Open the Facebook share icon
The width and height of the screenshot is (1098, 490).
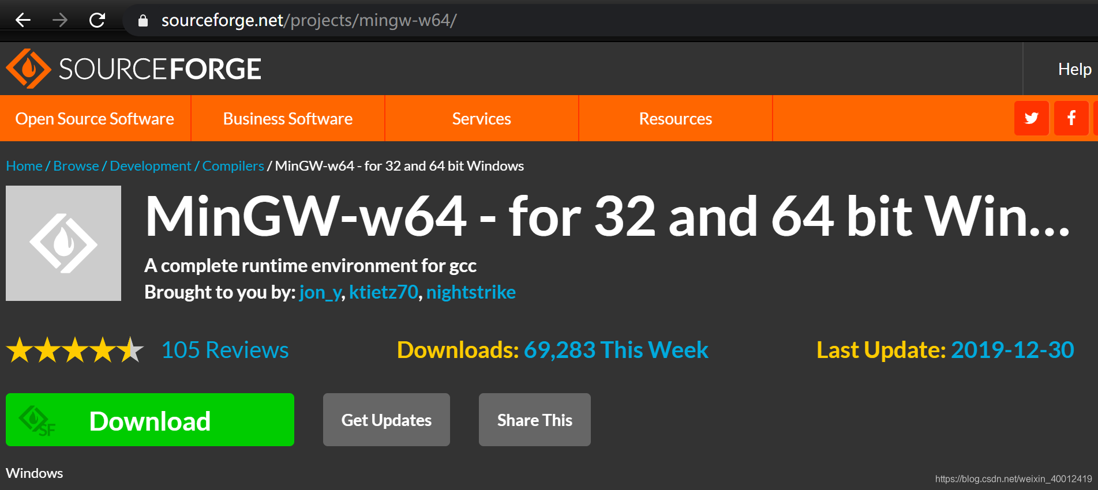(1071, 118)
